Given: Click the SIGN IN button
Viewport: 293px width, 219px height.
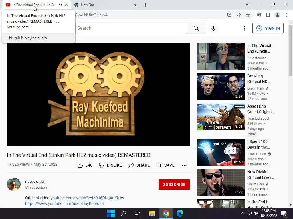Looking at the screenshot, I should (268, 28).
